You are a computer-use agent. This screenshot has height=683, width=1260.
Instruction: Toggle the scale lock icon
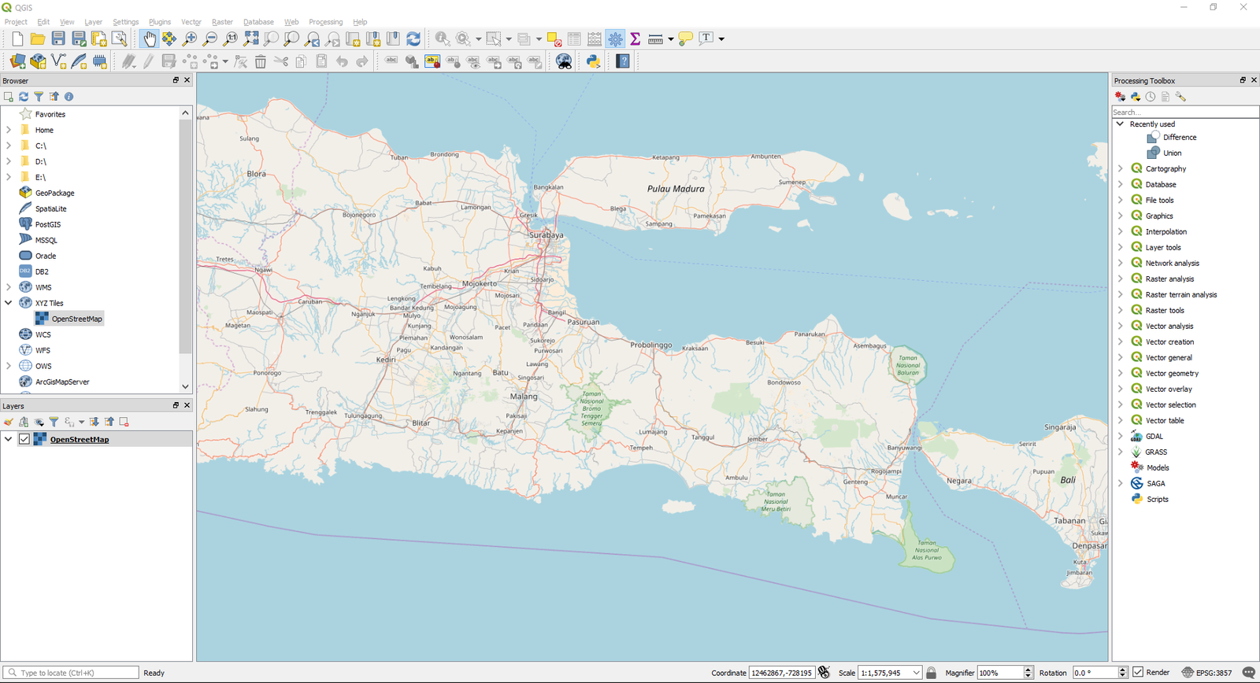932,673
